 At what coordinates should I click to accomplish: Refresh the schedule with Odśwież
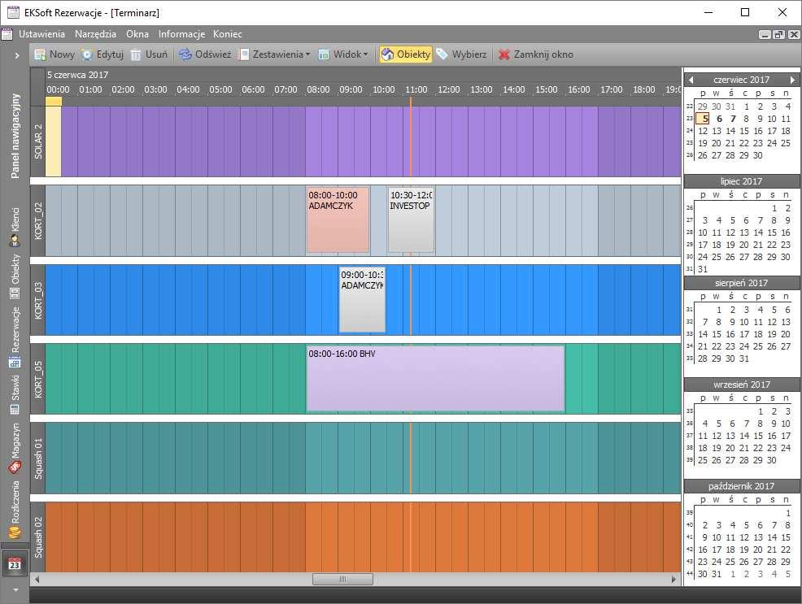pos(205,54)
